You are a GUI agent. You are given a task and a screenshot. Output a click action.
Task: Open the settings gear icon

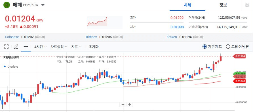247,5
